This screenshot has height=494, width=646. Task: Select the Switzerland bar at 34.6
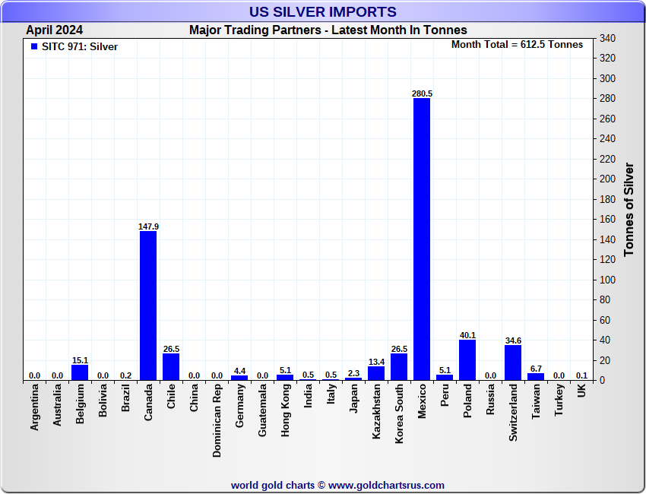[513, 363]
